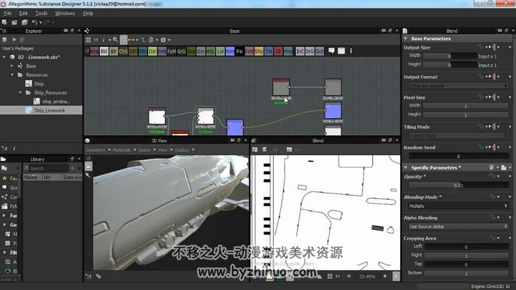Select the blue normal node thumbnail in graph
This screenshot has height=290, width=516.
[235, 128]
